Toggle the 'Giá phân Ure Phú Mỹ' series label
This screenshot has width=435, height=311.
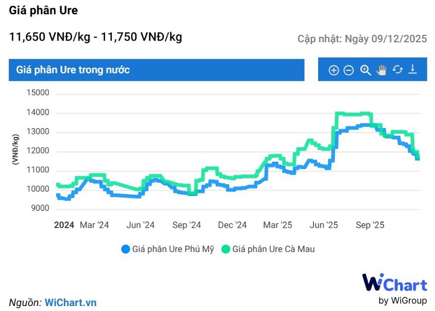173,249
